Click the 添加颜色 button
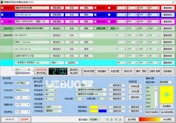 pos(167,106)
